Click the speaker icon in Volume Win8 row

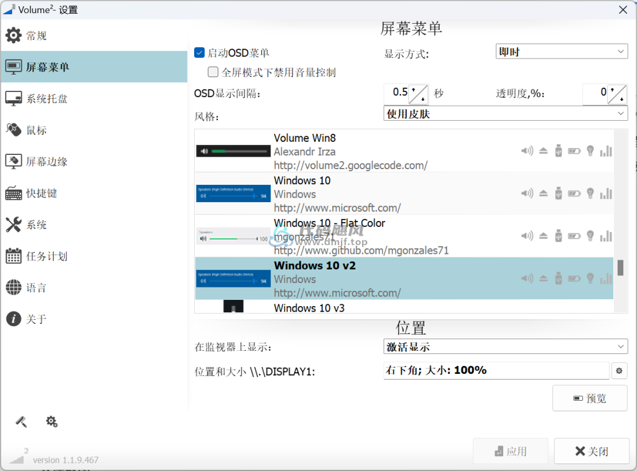pos(527,151)
